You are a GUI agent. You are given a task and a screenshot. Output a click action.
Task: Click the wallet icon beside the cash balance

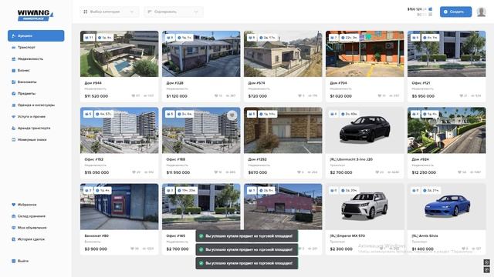tap(431, 9)
